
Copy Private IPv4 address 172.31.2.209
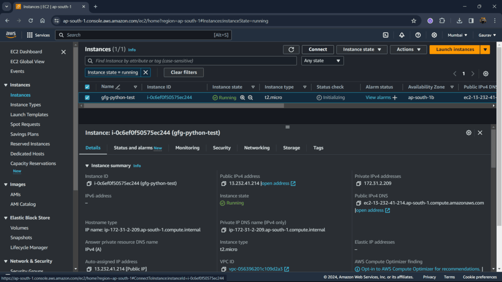358,184
